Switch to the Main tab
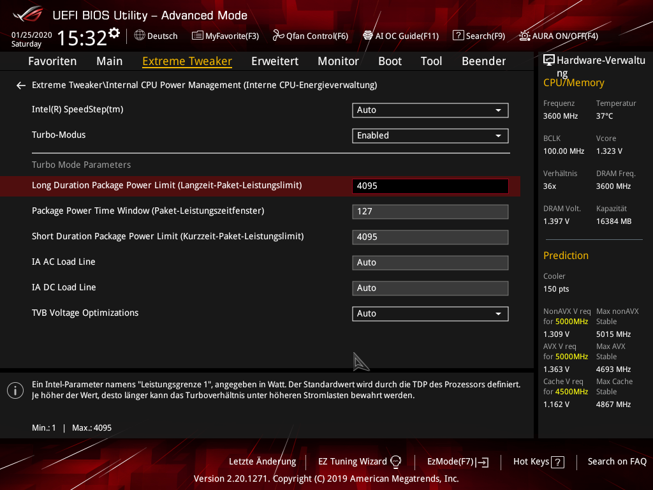 (110, 61)
